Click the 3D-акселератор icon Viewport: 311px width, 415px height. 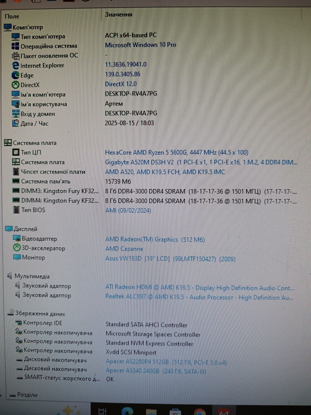point(17,248)
